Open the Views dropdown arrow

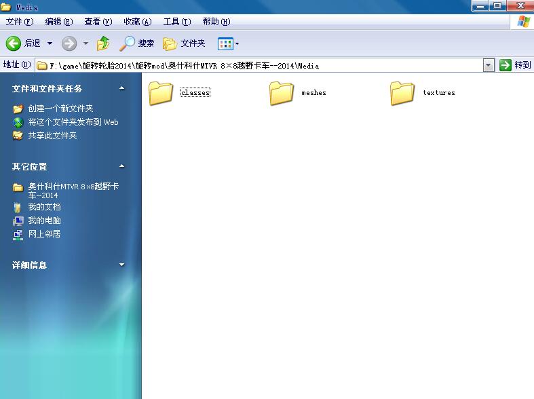pos(237,43)
